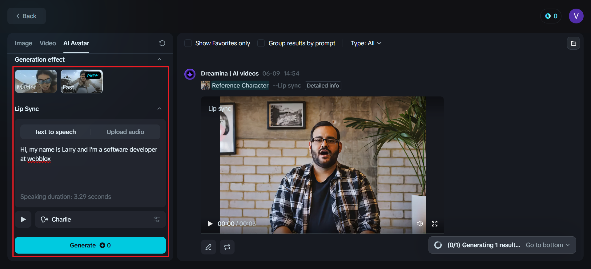591x269 pixels.
Task: Open Detailed info for the video
Action: [323, 86]
